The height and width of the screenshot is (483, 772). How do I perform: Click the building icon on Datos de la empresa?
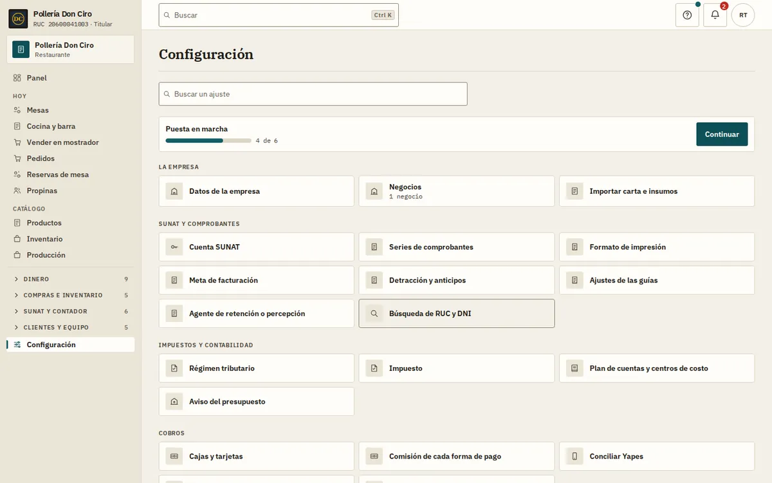pos(174,191)
